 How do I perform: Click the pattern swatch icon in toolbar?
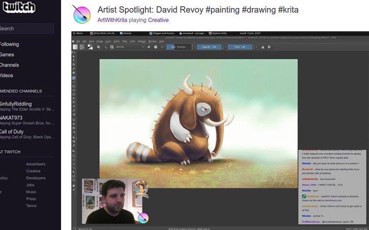point(82,47)
